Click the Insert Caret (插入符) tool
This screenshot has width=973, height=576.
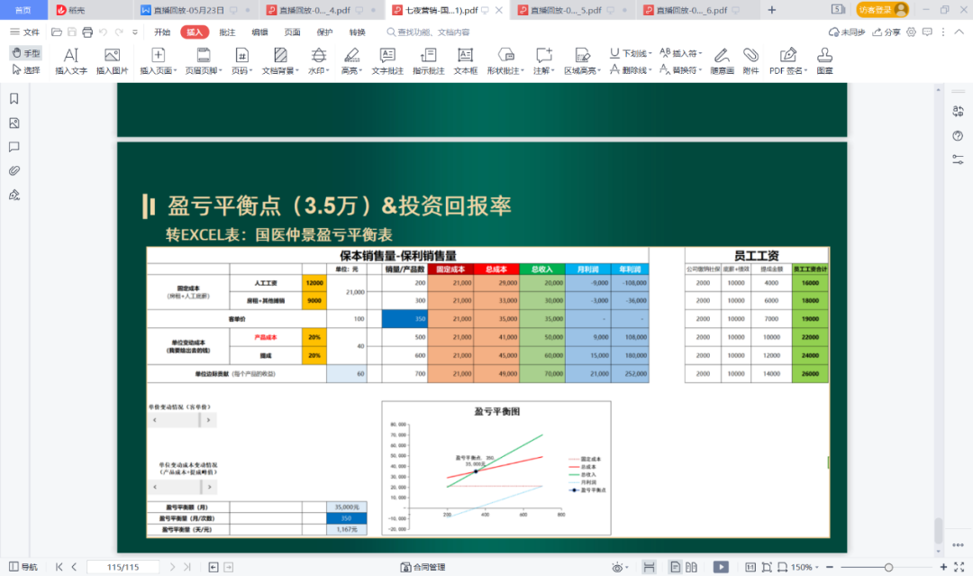tap(681, 53)
